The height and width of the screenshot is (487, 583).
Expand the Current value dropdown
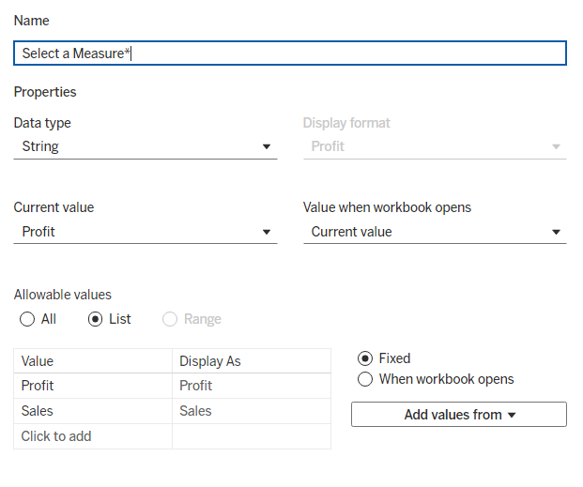click(x=145, y=232)
